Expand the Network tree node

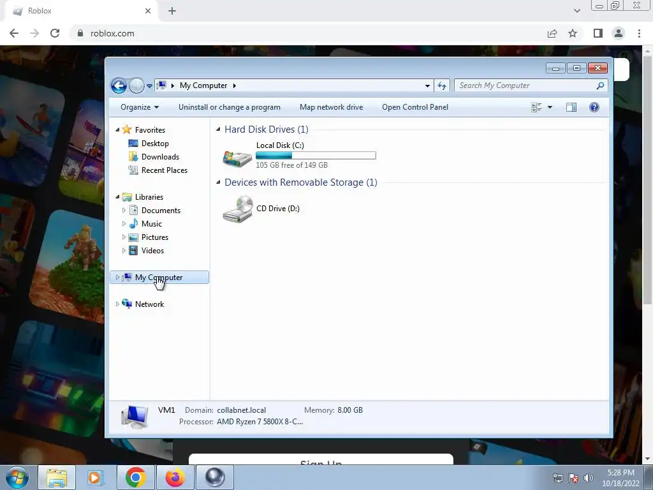(117, 304)
